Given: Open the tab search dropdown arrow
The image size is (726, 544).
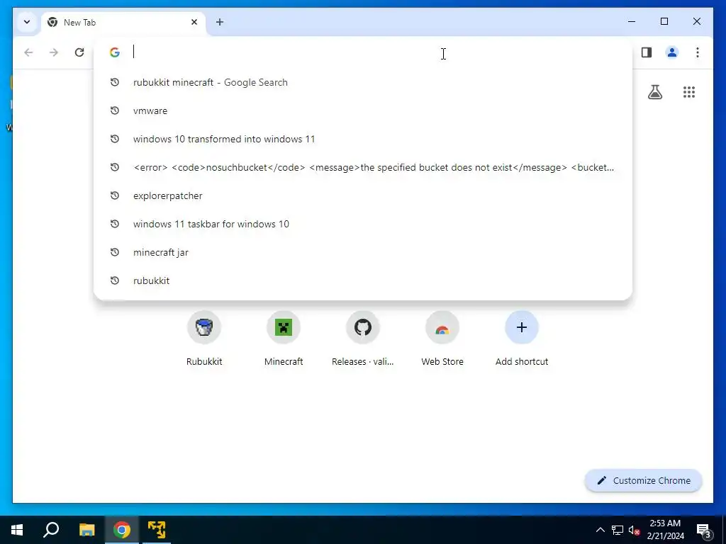Looking at the screenshot, I should (27, 22).
